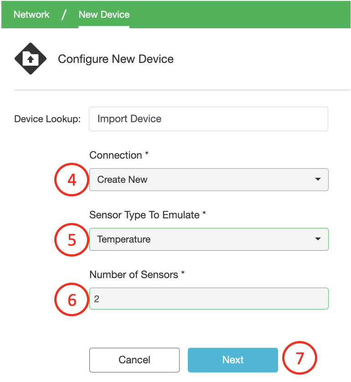Viewport: 351px width, 382px height.
Task: Click the Configure New Device heading
Action: [116, 59]
